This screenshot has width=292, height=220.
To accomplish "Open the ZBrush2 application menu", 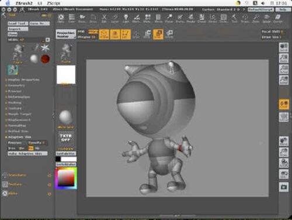I will click(24, 3).
